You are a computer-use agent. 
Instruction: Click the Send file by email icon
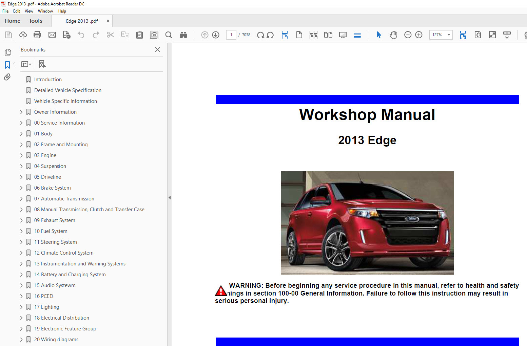pos(52,35)
